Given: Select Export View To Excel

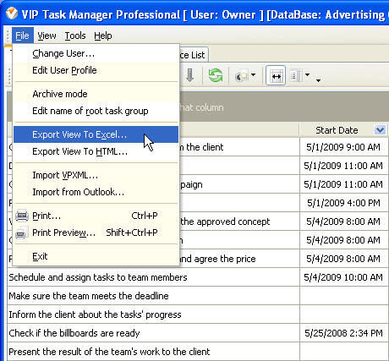Looking at the screenshot, I should click(96, 134).
